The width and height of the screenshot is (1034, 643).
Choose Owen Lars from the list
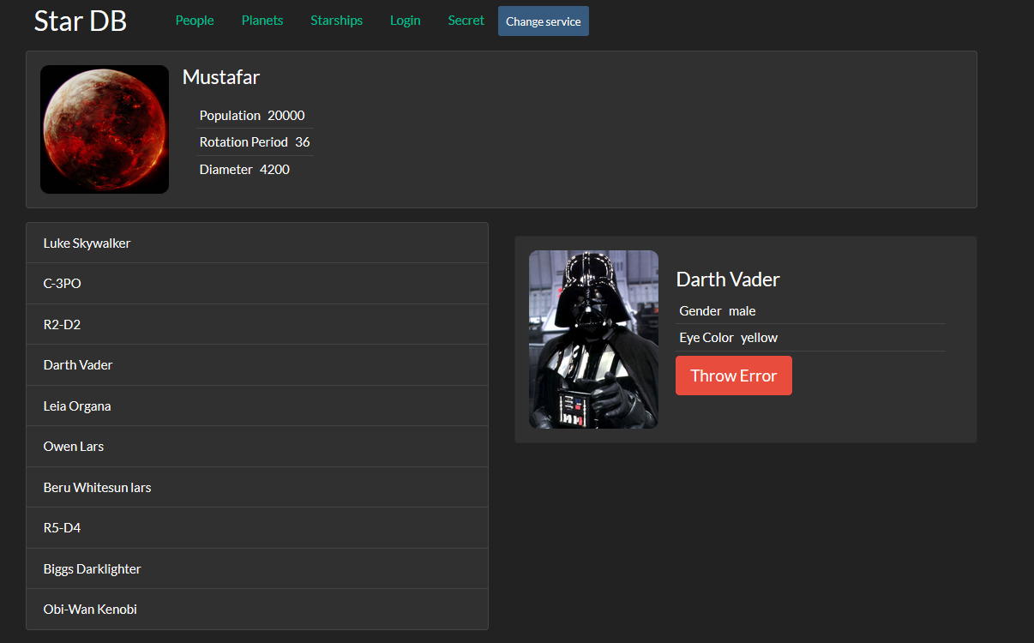(257, 447)
